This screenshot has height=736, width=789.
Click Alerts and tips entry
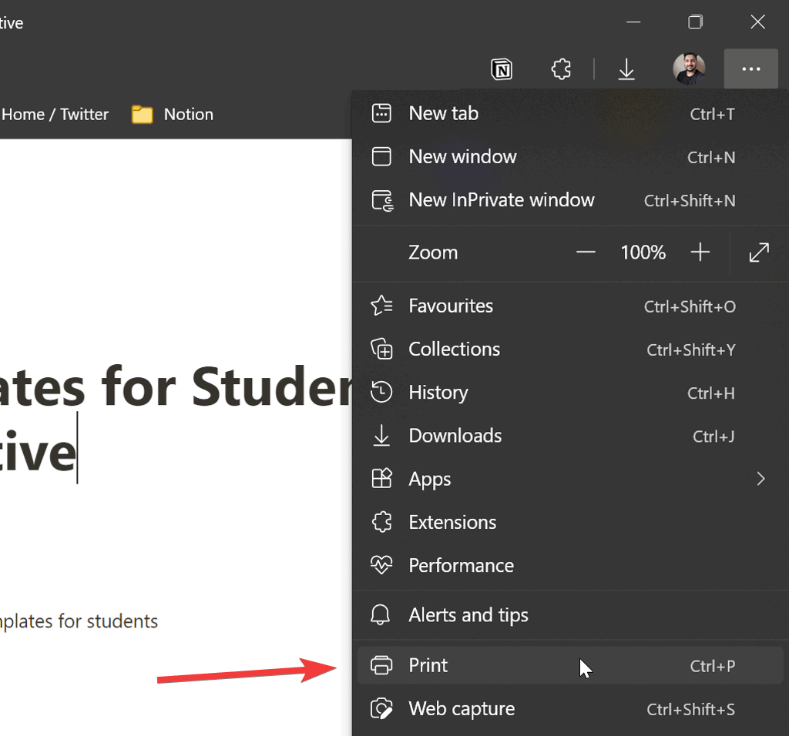coord(468,615)
